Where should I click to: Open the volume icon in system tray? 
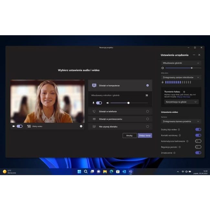click(x=186, y=172)
